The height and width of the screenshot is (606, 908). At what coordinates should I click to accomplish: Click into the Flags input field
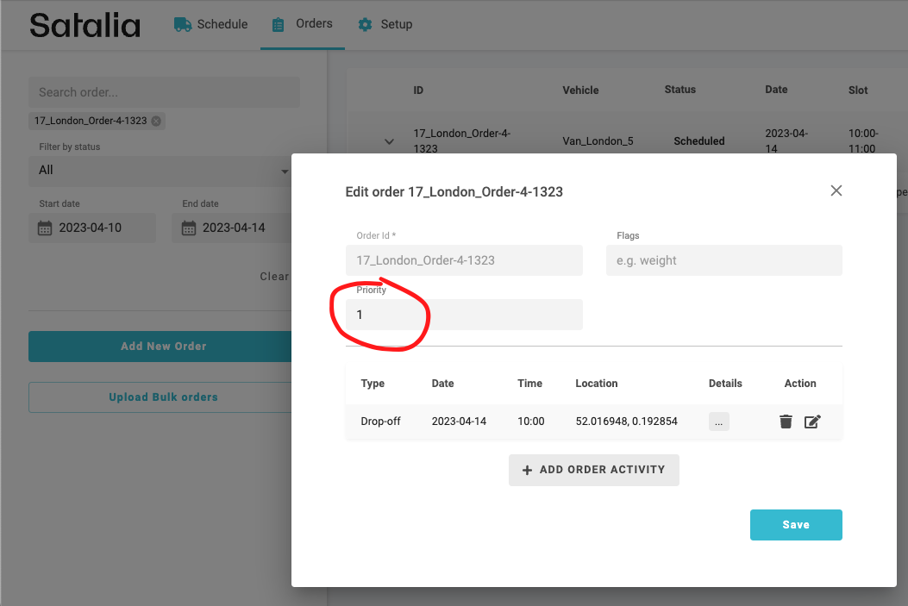point(723,260)
